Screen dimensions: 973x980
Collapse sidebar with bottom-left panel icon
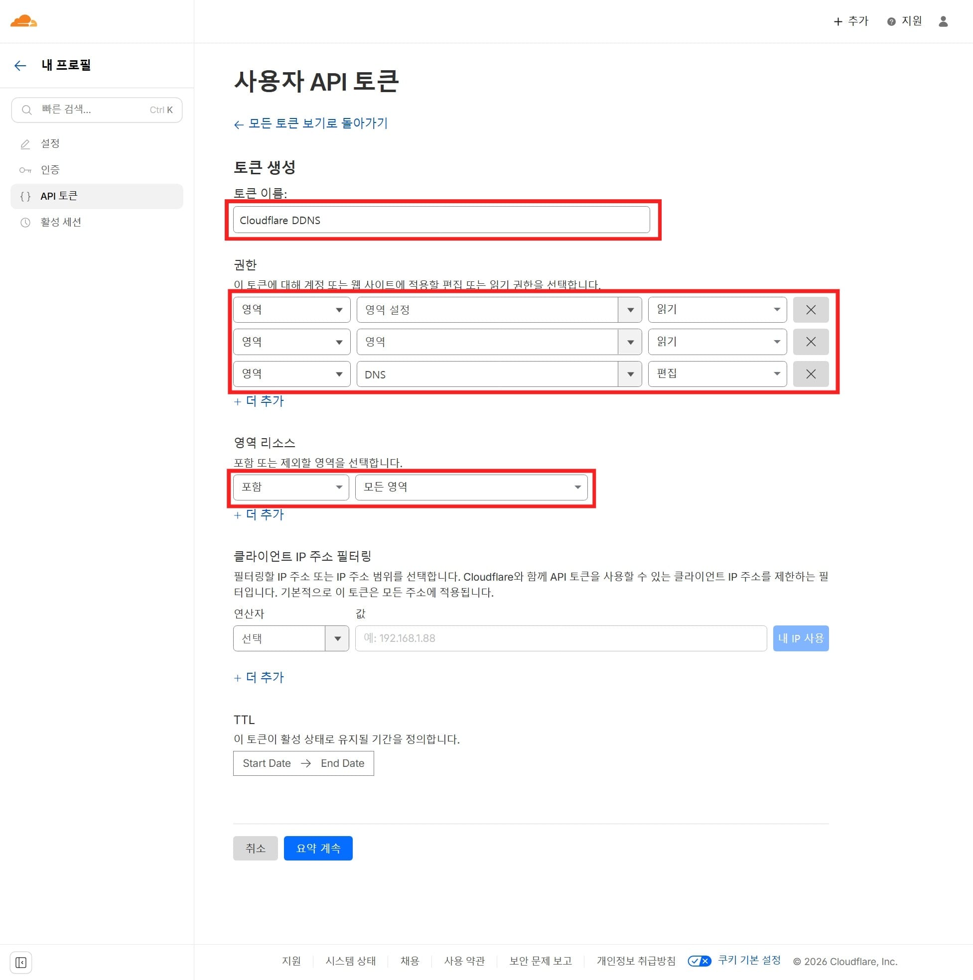tap(21, 962)
